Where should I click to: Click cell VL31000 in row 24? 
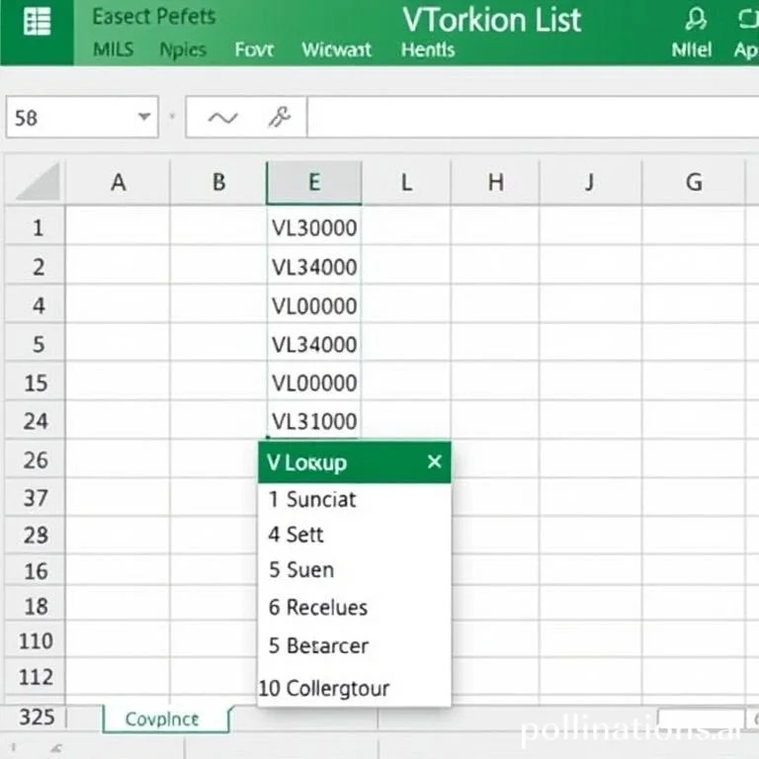(x=314, y=421)
